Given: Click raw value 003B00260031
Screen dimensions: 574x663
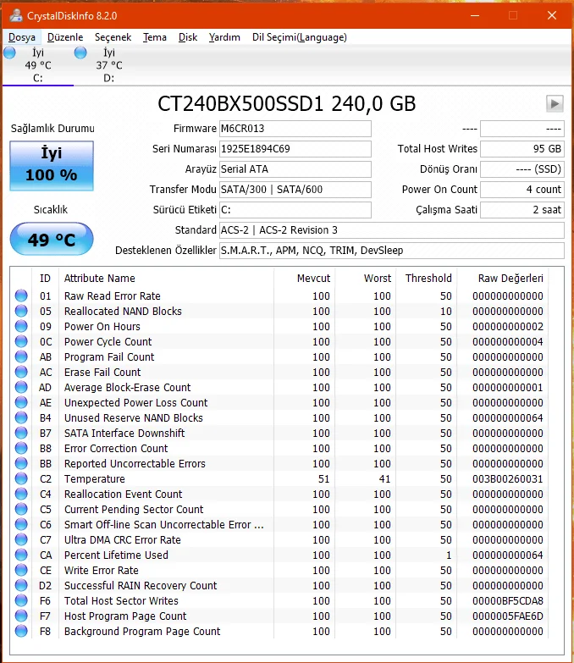Looking at the screenshot, I should 508,478.
